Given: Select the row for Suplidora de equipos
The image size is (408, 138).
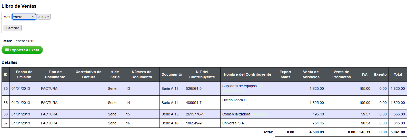Looking at the screenshot, I should click(x=204, y=88).
